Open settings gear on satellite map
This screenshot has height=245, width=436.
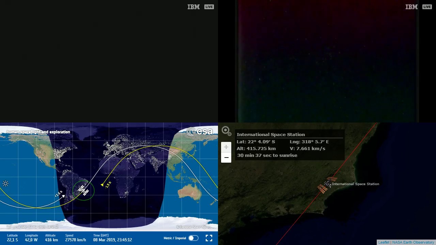click(226, 131)
